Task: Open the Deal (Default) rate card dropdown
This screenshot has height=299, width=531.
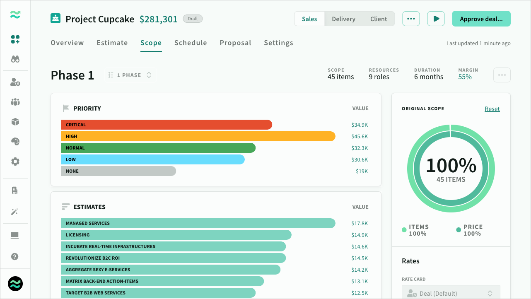Action: (x=451, y=293)
